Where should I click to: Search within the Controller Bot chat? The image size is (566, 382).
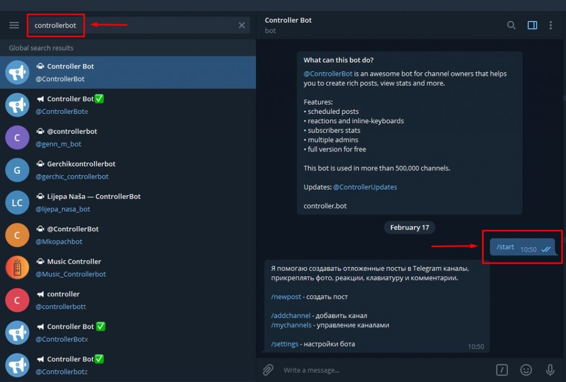point(511,25)
